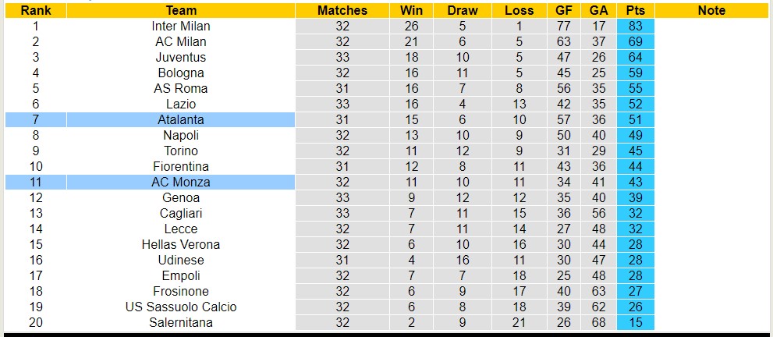Sort by the Matches column header
The image size is (773, 337).
pos(342,11)
